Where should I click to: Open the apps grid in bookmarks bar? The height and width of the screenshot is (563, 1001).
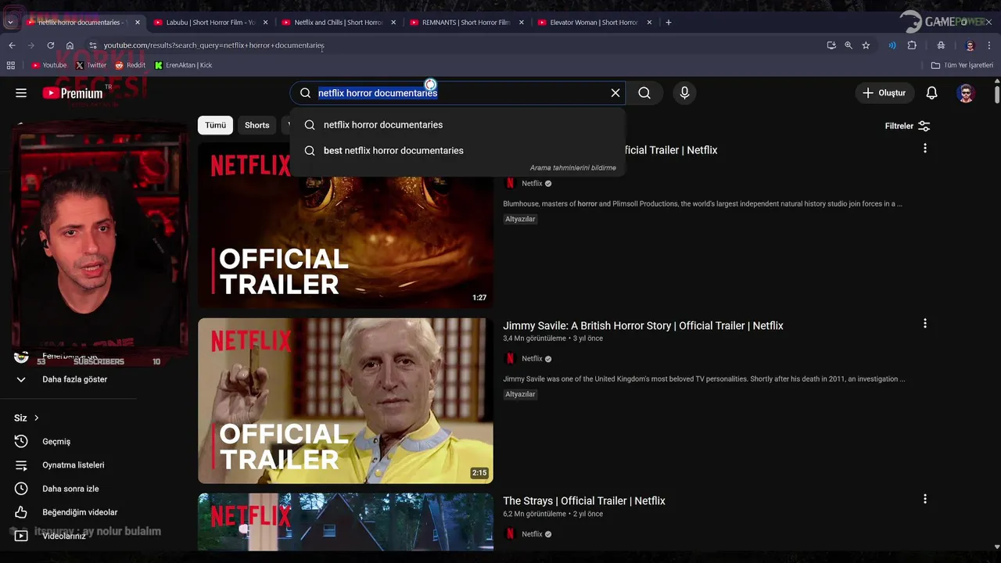pos(11,65)
